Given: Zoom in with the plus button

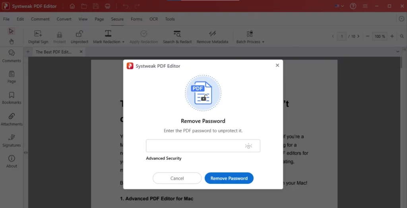Looking at the screenshot, I should tap(392, 36).
